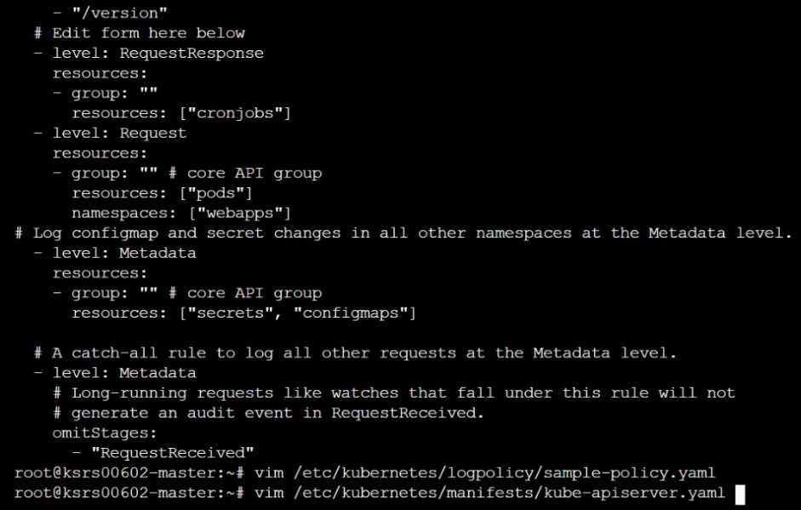Image resolution: width=801 pixels, height=510 pixels.
Task: Click the quoted "RequestReceived" list item
Action: (169, 452)
